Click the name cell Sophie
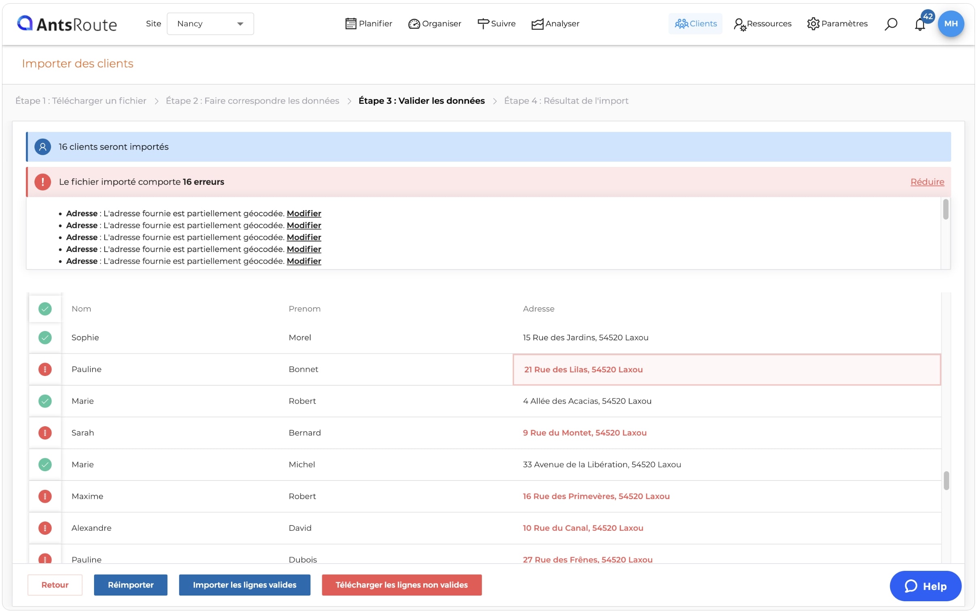The image size is (977, 613). tap(85, 337)
